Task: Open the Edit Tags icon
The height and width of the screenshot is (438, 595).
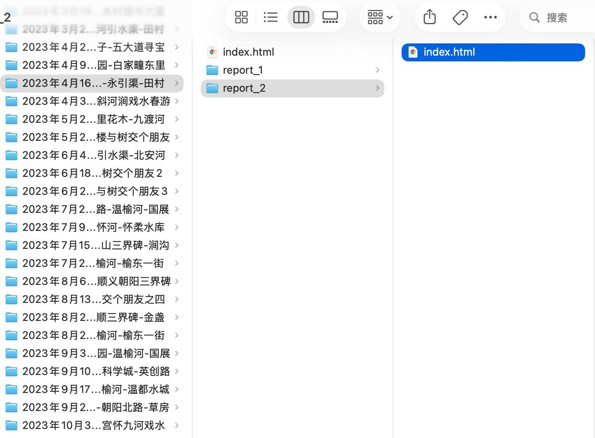Action: [460, 17]
